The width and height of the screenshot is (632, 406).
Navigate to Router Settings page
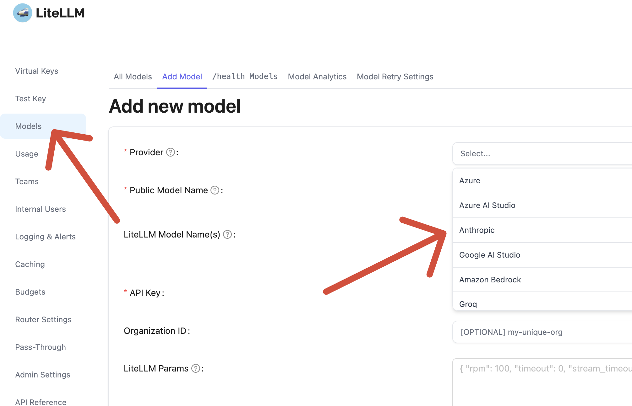pyautogui.click(x=43, y=320)
